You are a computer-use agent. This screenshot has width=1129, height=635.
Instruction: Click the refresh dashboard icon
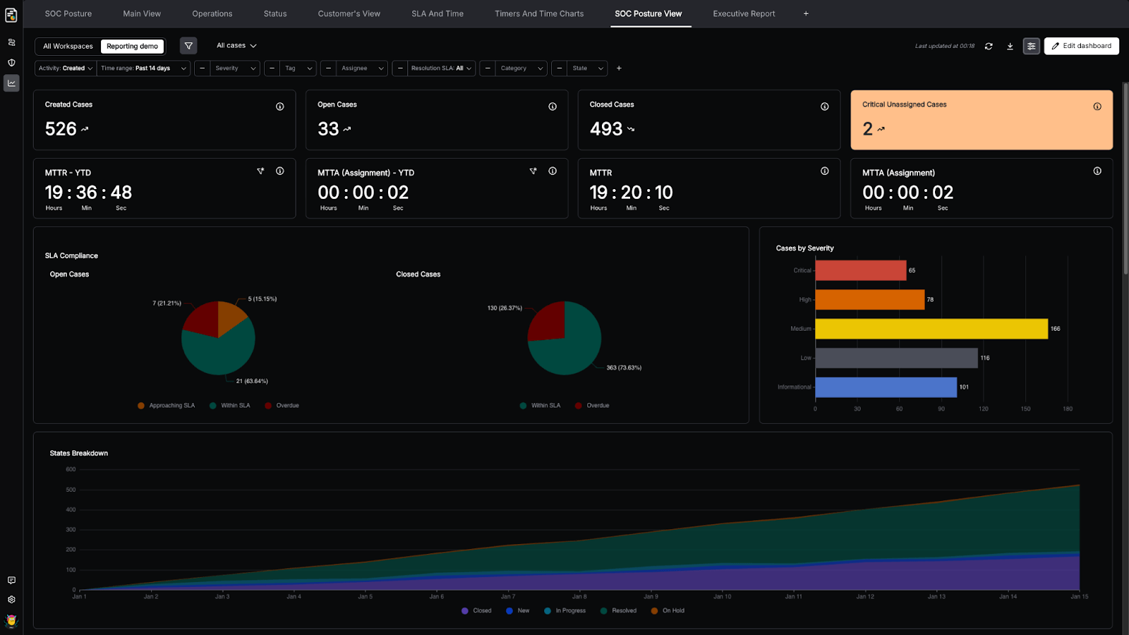(989, 46)
